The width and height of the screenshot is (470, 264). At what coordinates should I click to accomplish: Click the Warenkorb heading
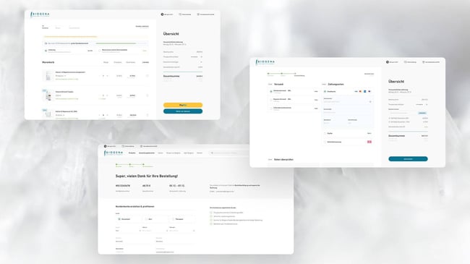click(x=48, y=62)
